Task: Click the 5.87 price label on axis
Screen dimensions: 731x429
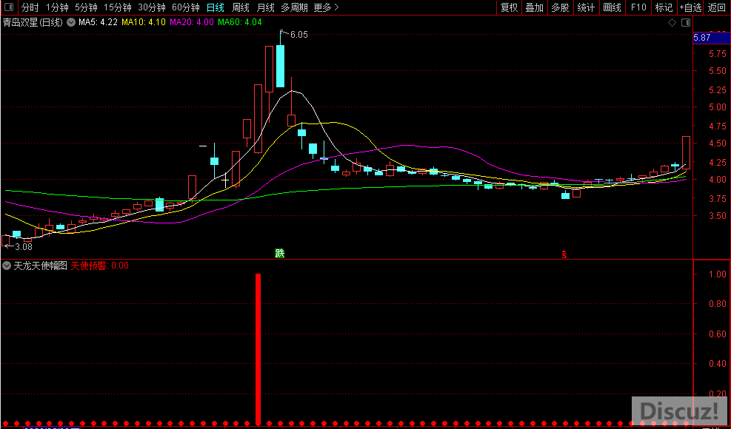Action: pyautogui.click(x=702, y=37)
